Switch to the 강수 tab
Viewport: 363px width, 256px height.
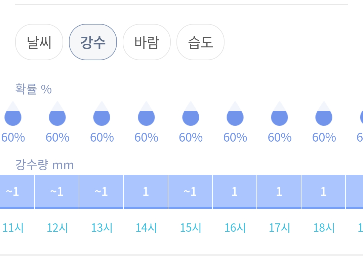[93, 42]
